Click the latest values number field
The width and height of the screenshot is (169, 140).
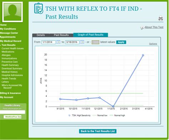pyautogui.click(x=96, y=42)
